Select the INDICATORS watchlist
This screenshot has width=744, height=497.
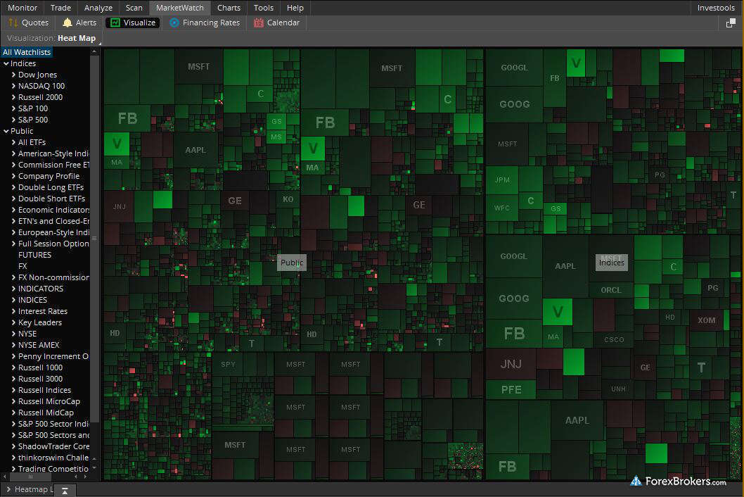coord(41,289)
